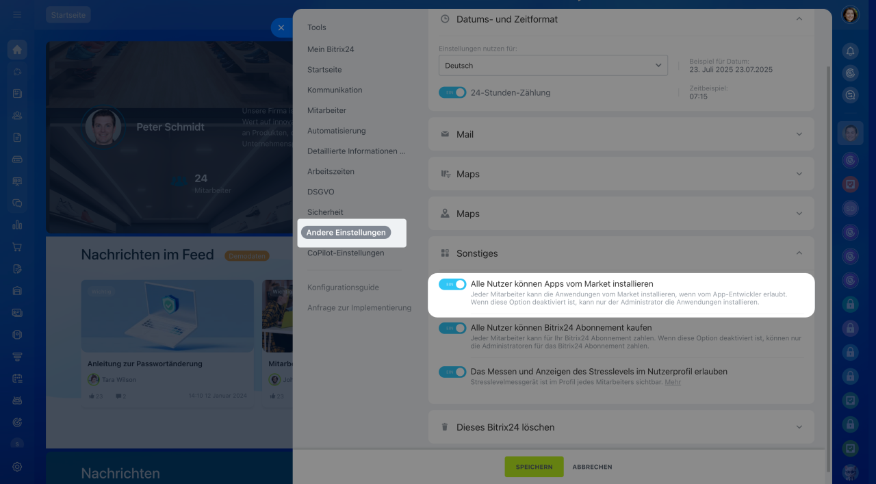Toggle the Stresslevel measurement switch
Screen dimensions: 876x484
(452, 372)
